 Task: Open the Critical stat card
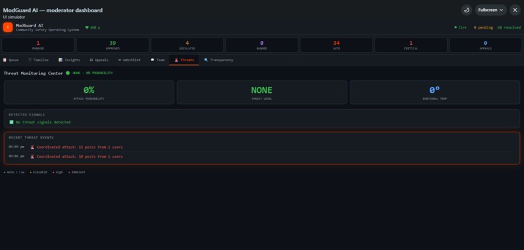pyautogui.click(x=411, y=45)
